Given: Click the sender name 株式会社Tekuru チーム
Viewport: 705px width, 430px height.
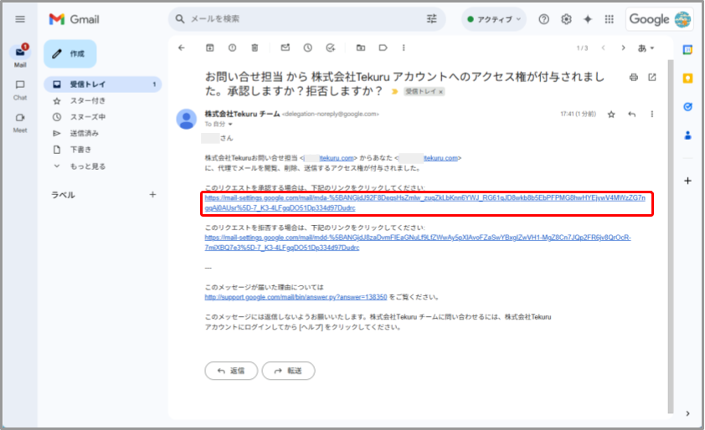Looking at the screenshot, I should (x=242, y=114).
